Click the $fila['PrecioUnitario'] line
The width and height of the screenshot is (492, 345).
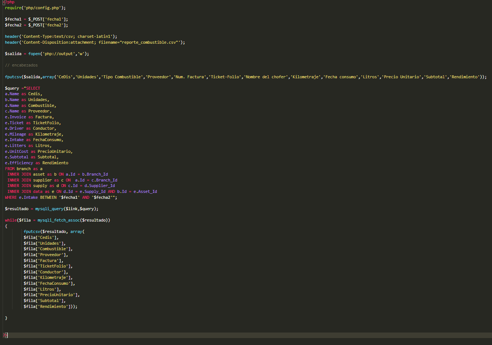52,295
